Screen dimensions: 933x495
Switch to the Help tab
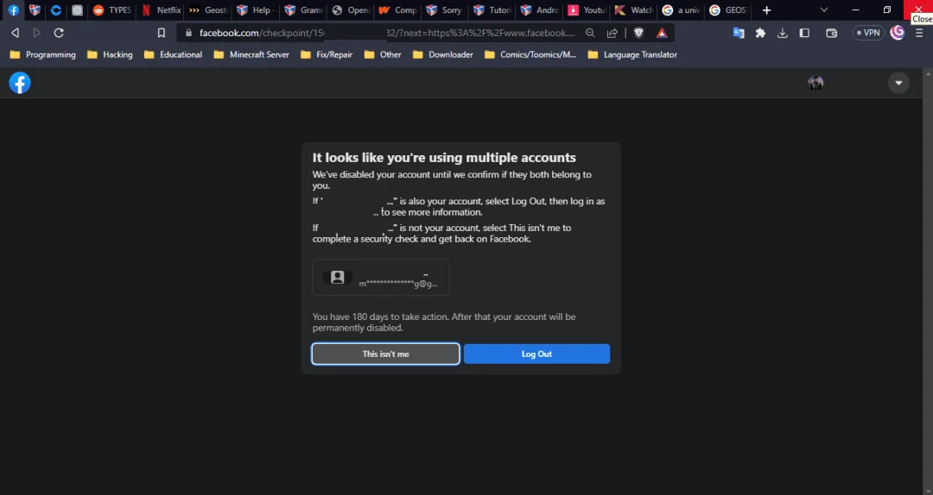(256, 10)
